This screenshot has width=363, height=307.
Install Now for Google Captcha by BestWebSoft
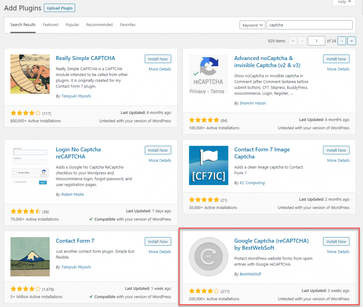336,242
